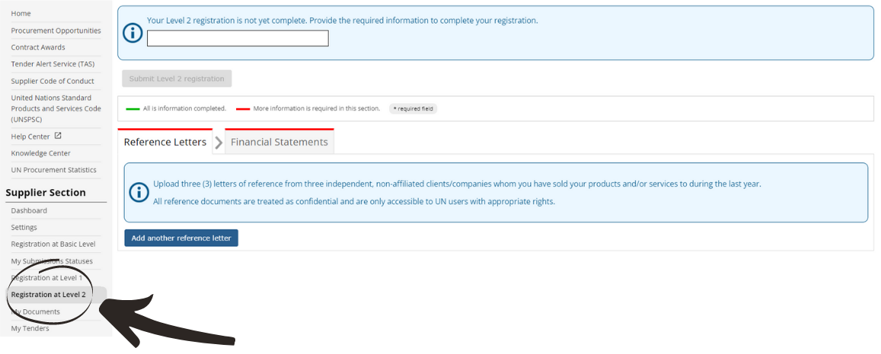
Task: View the Supplier Code of Conduct
Action: pyautogui.click(x=53, y=81)
